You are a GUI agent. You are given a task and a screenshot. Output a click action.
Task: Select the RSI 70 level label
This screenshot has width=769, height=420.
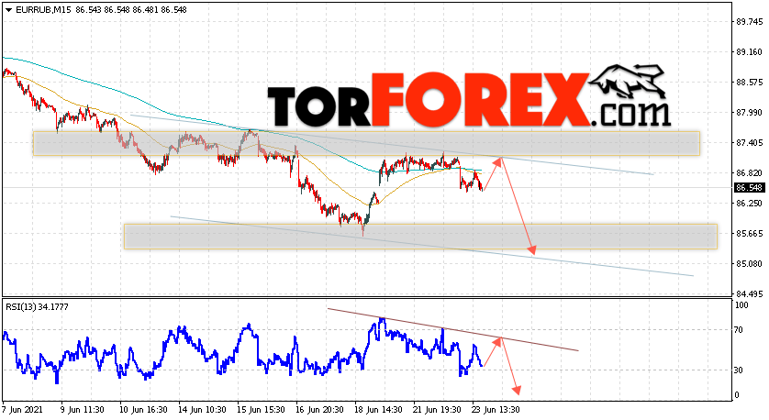pos(739,330)
